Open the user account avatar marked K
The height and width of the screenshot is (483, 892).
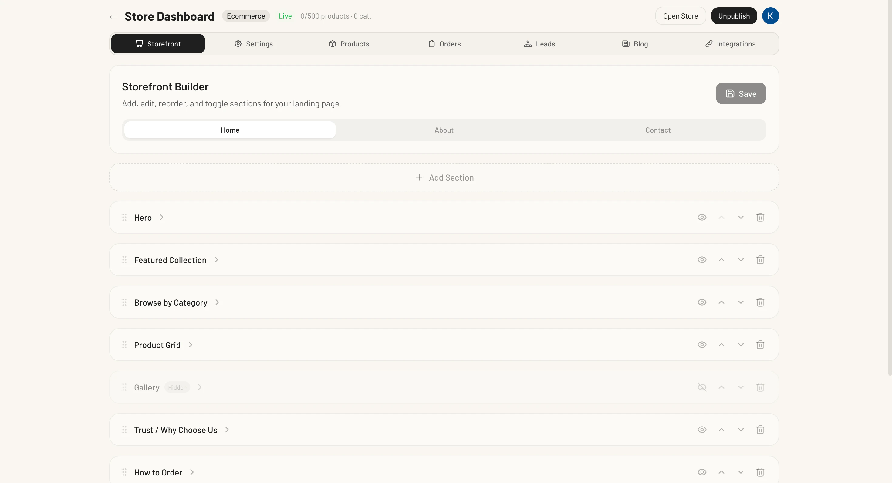770,15
